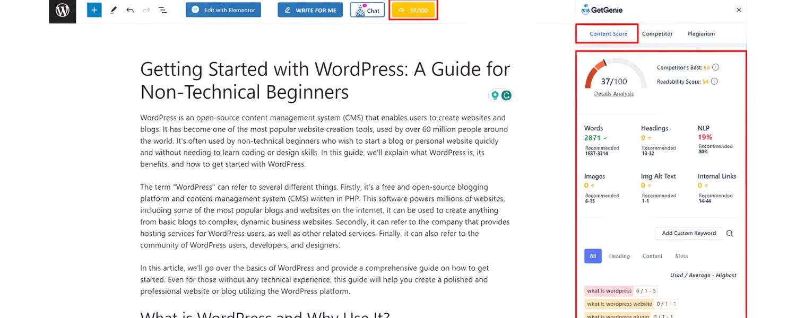Open the Plagiarism tab
Image resolution: width=796 pixels, height=318 pixels.
[x=701, y=33]
